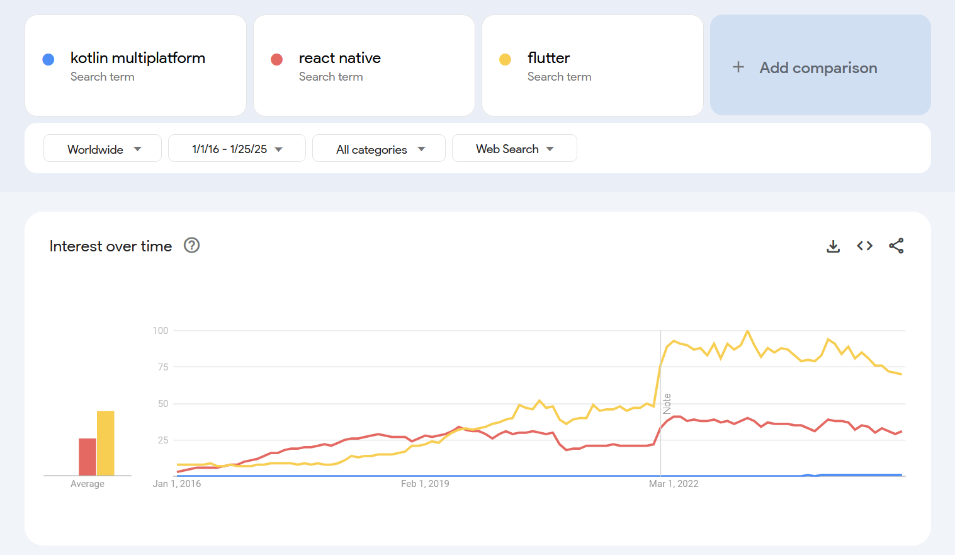
Task: Click the Feb 1, 2019 axis label
Action: point(425,484)
